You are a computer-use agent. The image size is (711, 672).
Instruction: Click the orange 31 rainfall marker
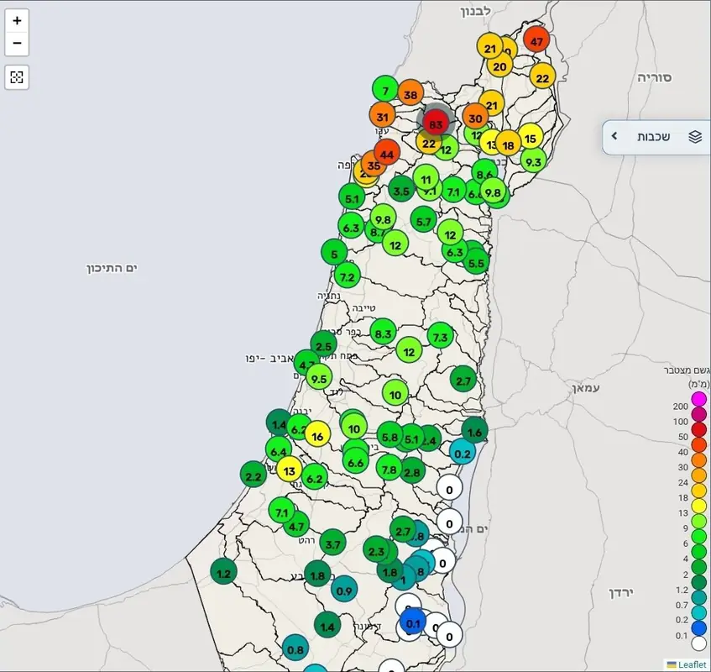(x=382, y=116)
